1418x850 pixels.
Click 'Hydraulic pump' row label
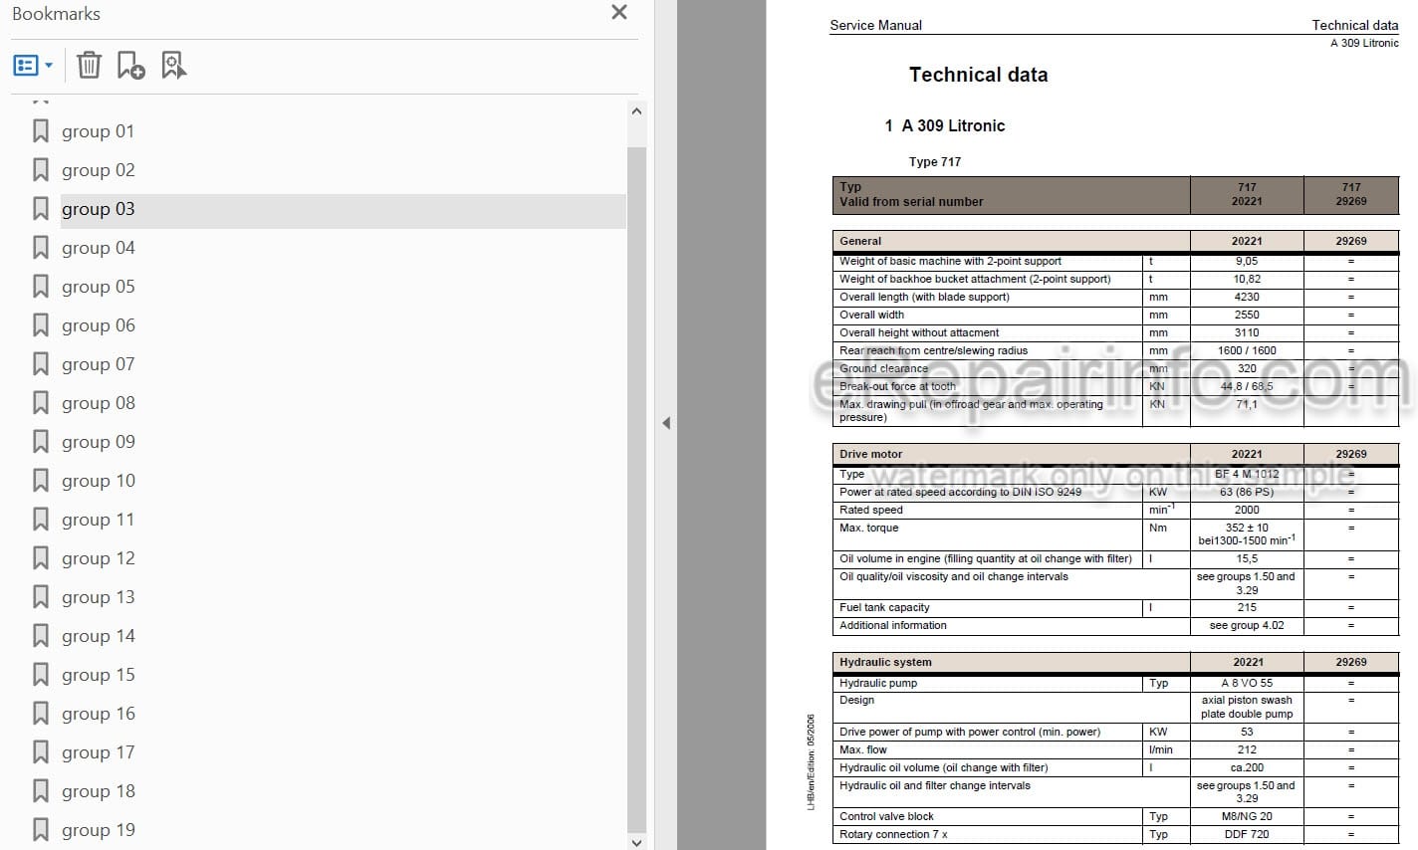[x=878, y=683]
